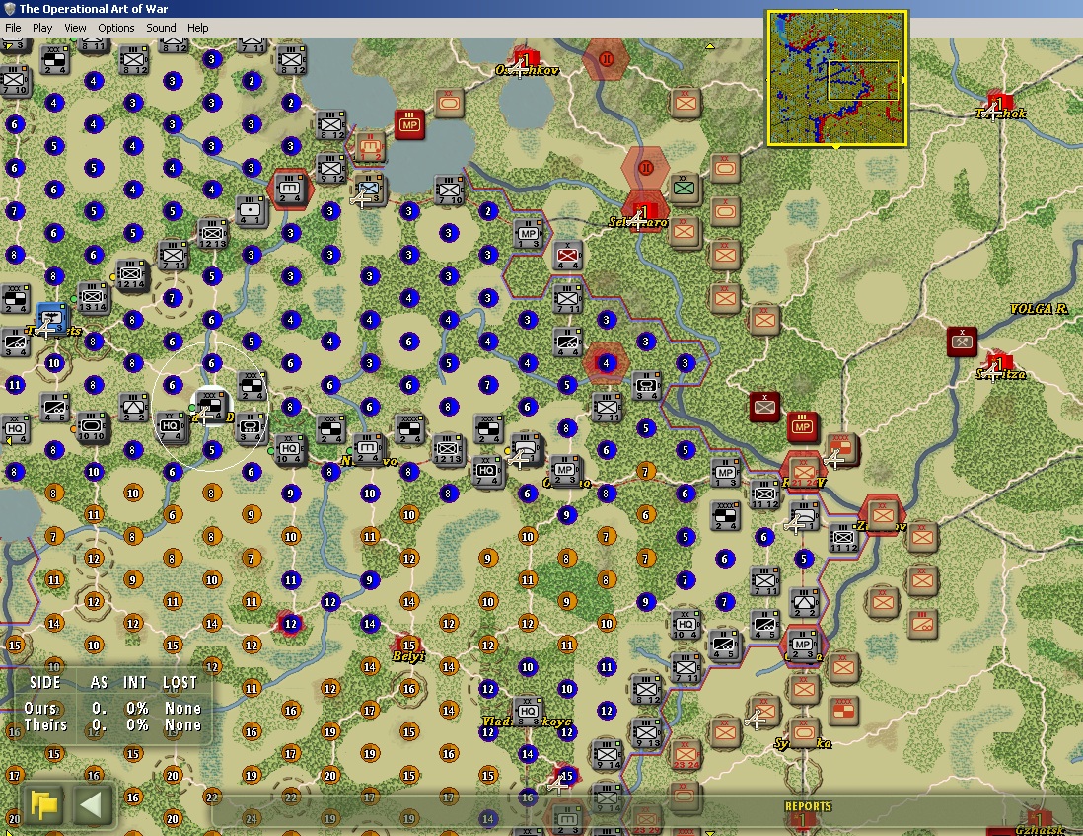Click the Ours row in the combat panel
Viewport: 1083px width, 836px height.
(x=112, y=709)
